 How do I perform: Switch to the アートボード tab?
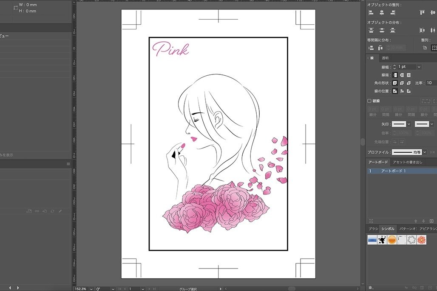click(378, 162)
